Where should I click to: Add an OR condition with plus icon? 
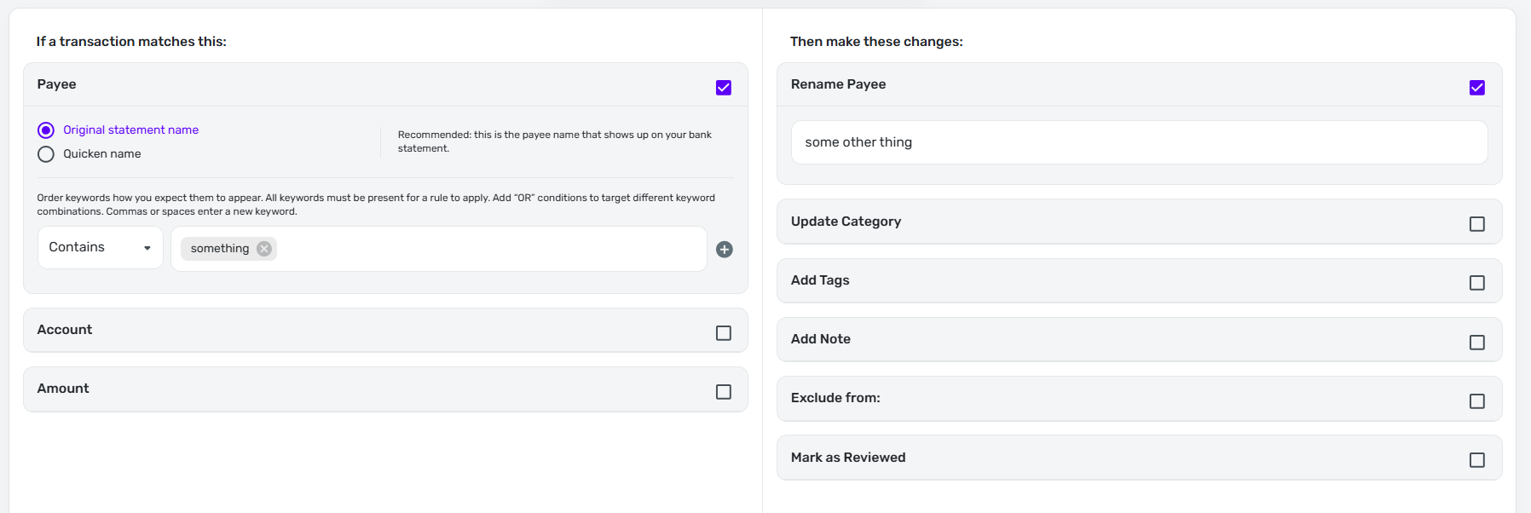click(x=725, y=250)
